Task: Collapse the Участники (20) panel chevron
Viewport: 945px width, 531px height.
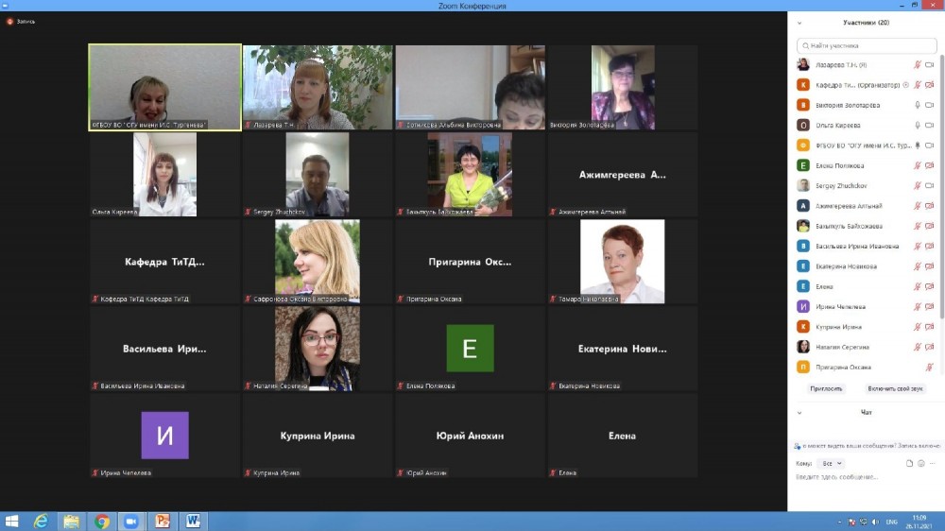Action: point(799,22)
